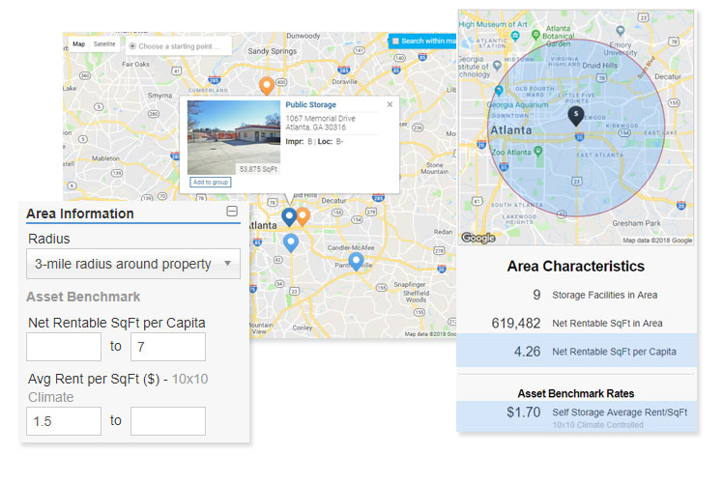Open the Public Storage title link
Image resolution: width=723 pixels, height=483 pixels.
(x=312, y=105)
